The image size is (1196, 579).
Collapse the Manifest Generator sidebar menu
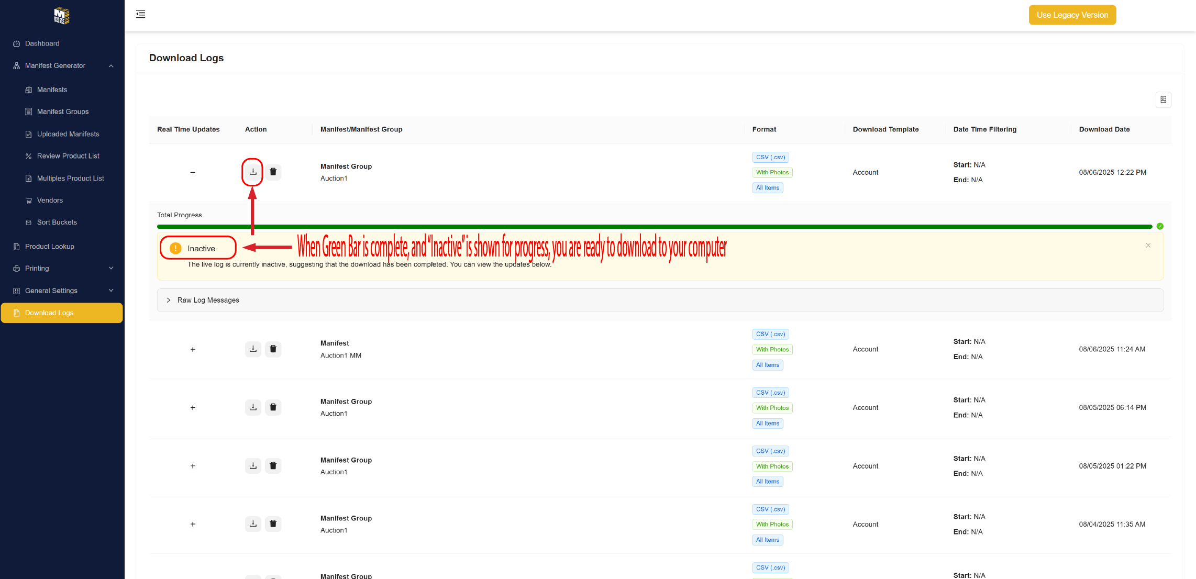110,65
